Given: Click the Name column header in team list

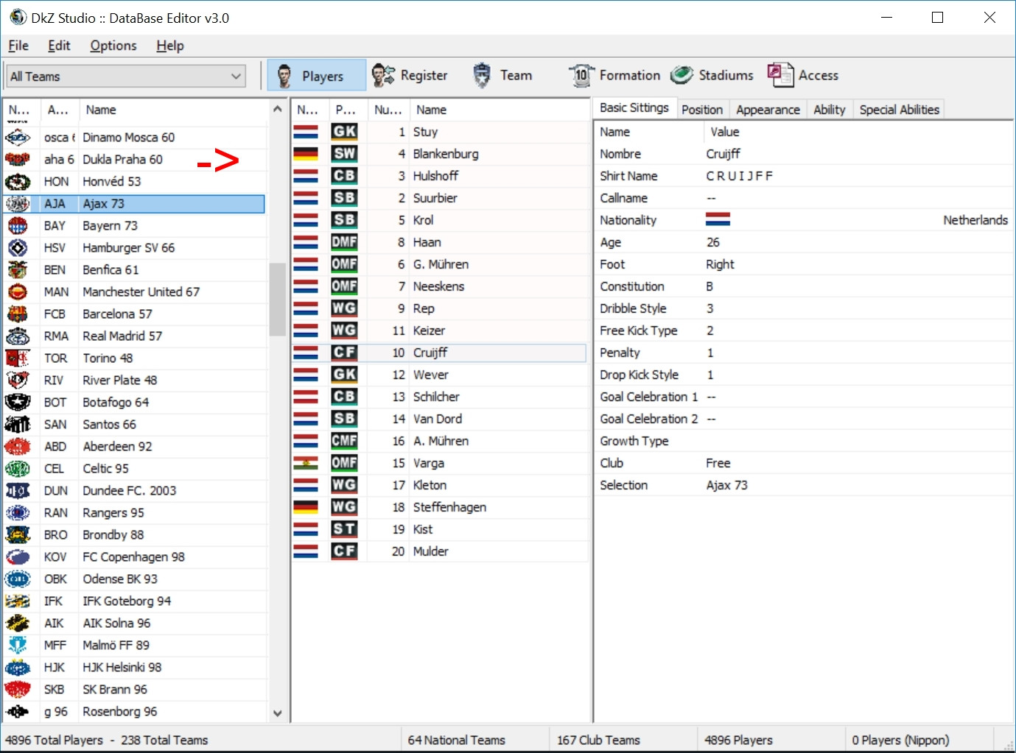Looking at the screenshot, I should coord(173,110).
